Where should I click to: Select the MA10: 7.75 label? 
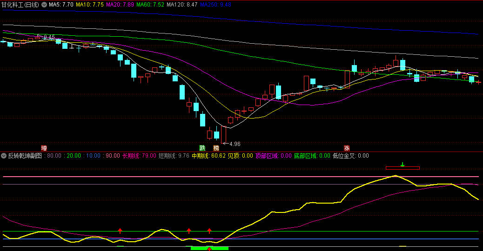click(90, 5)
